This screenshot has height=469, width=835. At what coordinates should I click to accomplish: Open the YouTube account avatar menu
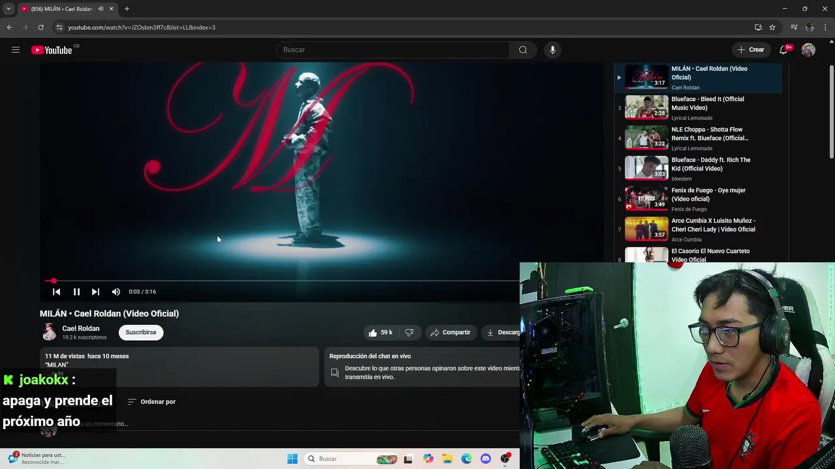click(808, 50)
